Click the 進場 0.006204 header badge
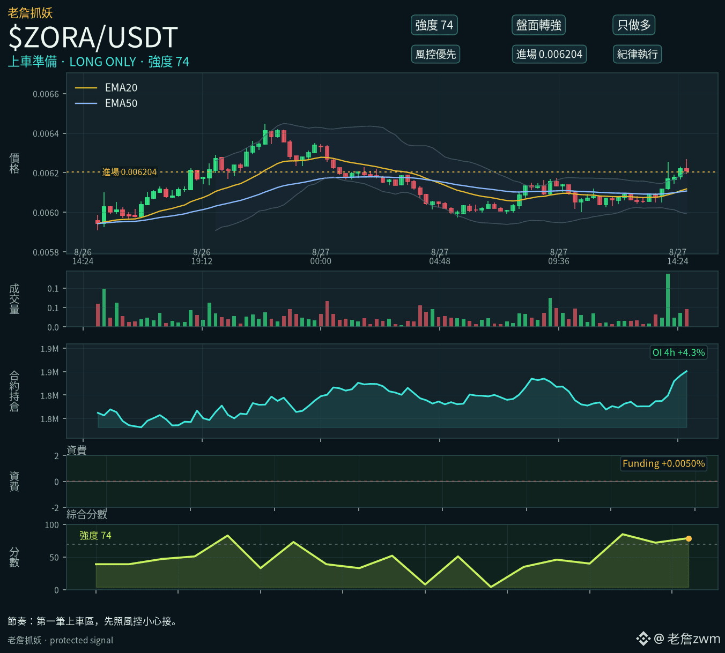The image size is (725, 653). coord(549,54)
